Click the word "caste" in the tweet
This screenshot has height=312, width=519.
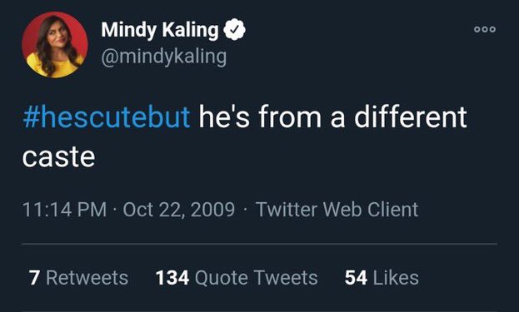tap(59, 157)
